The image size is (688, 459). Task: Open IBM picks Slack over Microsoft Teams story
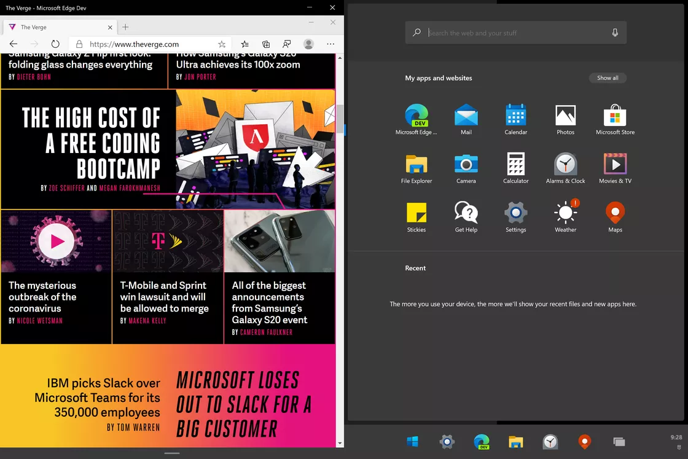click(x=98, y=398)
